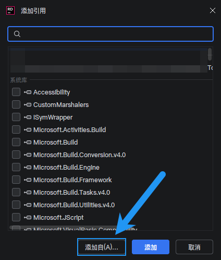Check the Microsoft.Build.Utilities.v4.0 checkbox

coord(16,205)
